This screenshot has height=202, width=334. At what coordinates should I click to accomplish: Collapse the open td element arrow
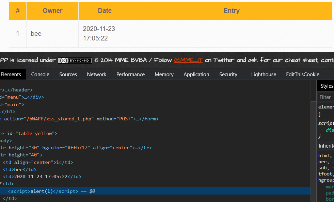[1, 184]
